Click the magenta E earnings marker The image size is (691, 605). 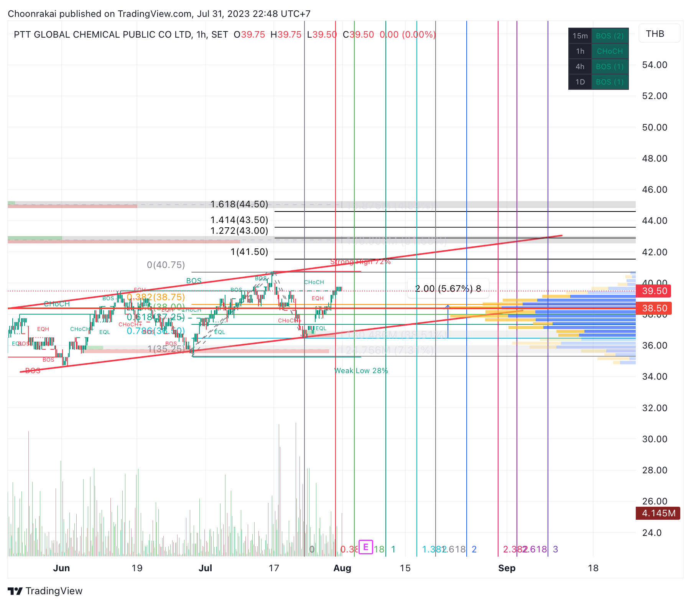click(x=366, y=547)
